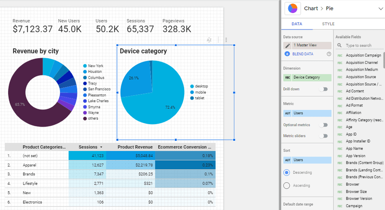Open the Device Category dimension selector
The width and height of the screenshot is (385, 210).
[x=311, y=77]
